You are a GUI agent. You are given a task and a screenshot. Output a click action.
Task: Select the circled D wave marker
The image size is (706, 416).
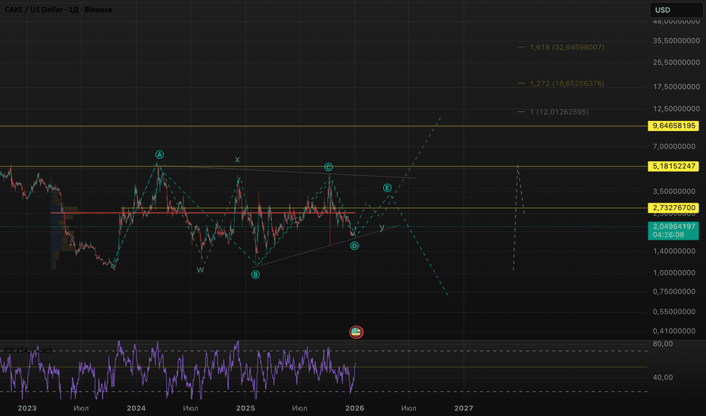click(355, 246)
